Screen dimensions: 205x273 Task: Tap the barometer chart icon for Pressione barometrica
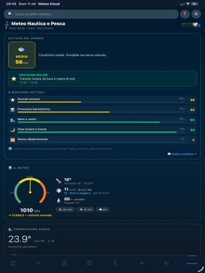tap(13, 110)
